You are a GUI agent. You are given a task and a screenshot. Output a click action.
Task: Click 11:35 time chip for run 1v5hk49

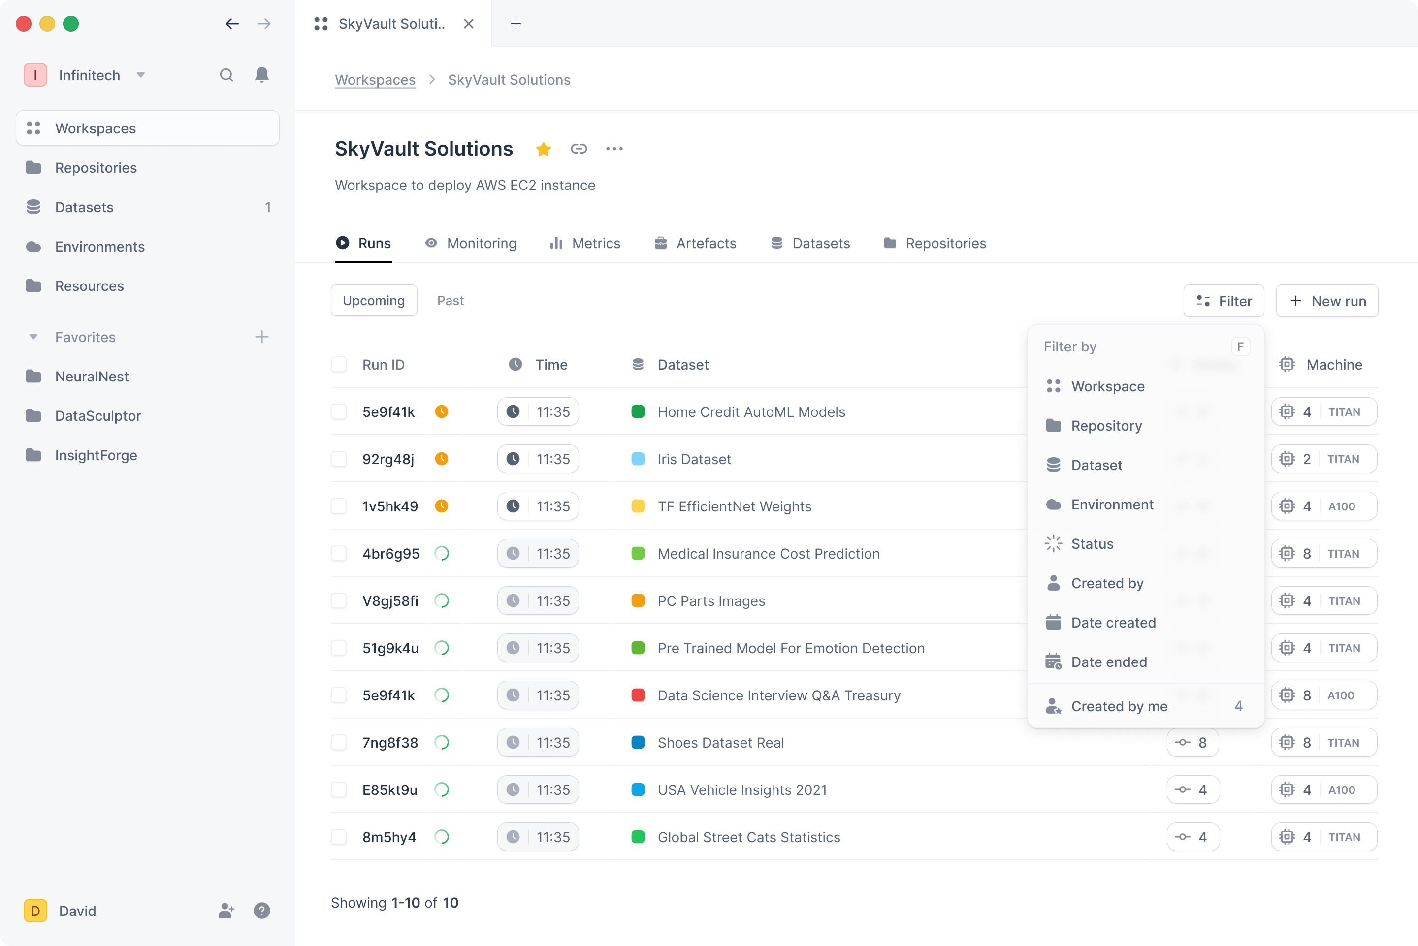pos(538,506)
